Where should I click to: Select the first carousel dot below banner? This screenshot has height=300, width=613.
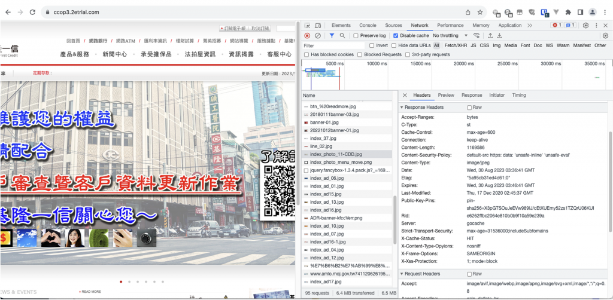[121, 281]
